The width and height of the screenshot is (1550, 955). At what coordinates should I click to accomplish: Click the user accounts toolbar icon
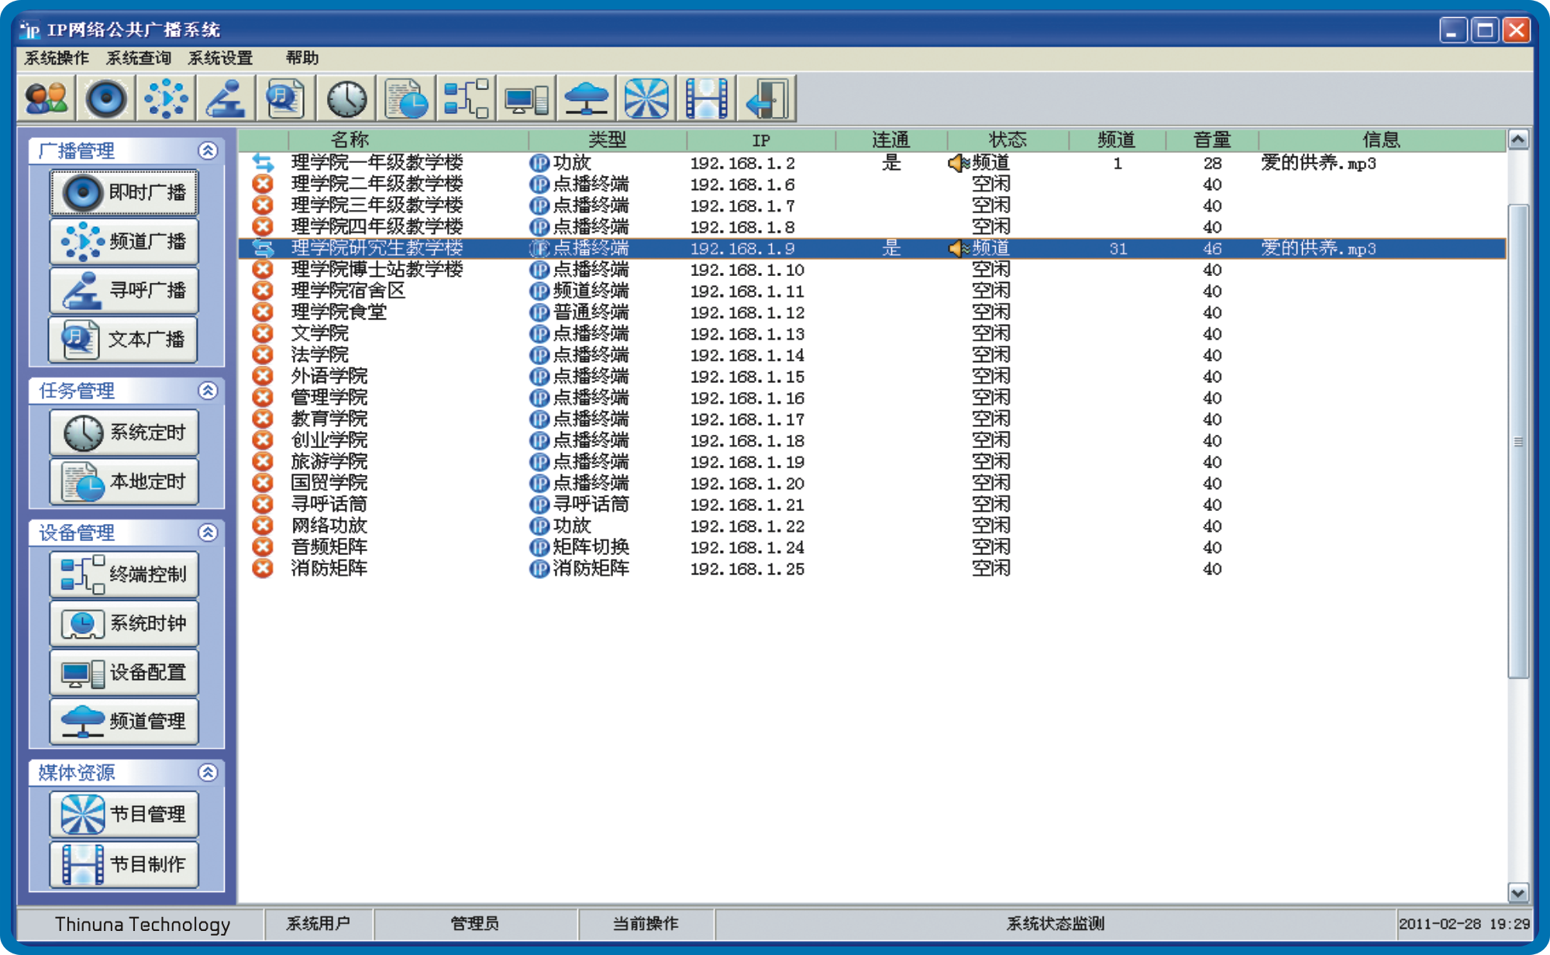coord(46,98)
